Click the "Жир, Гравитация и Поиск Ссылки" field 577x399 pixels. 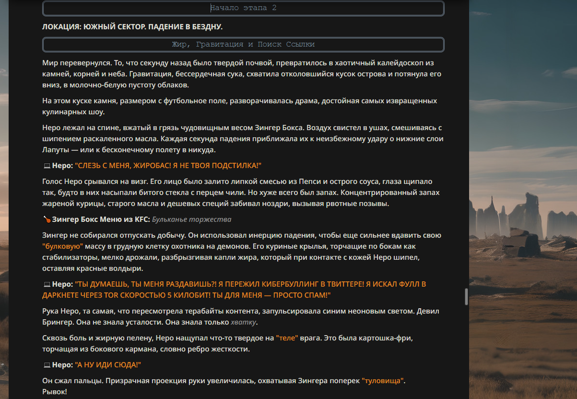pyautogui.click(x=243, y=45)
